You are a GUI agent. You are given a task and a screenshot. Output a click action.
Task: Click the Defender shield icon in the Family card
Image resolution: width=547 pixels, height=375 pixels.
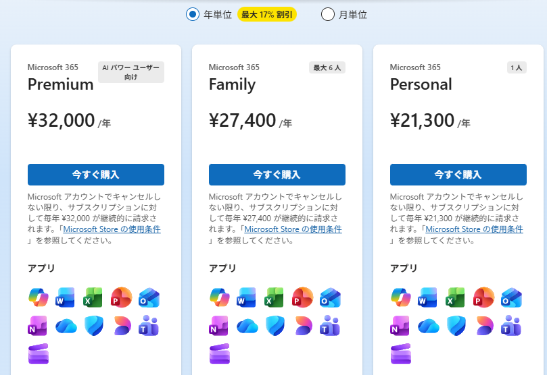pos(274,325)
